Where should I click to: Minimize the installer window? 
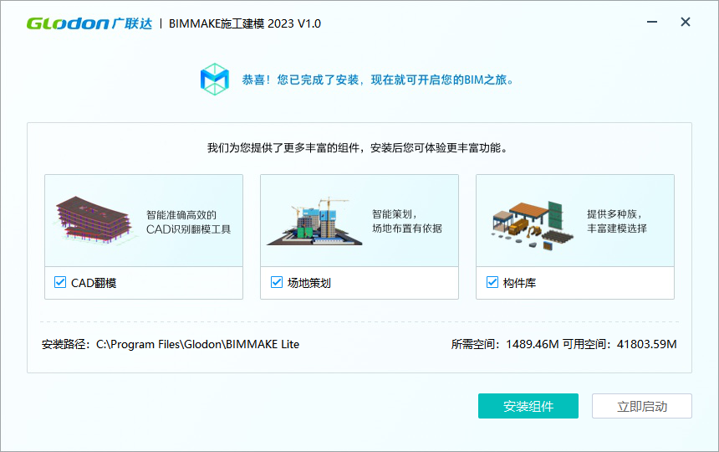click(x=652, y=22)
